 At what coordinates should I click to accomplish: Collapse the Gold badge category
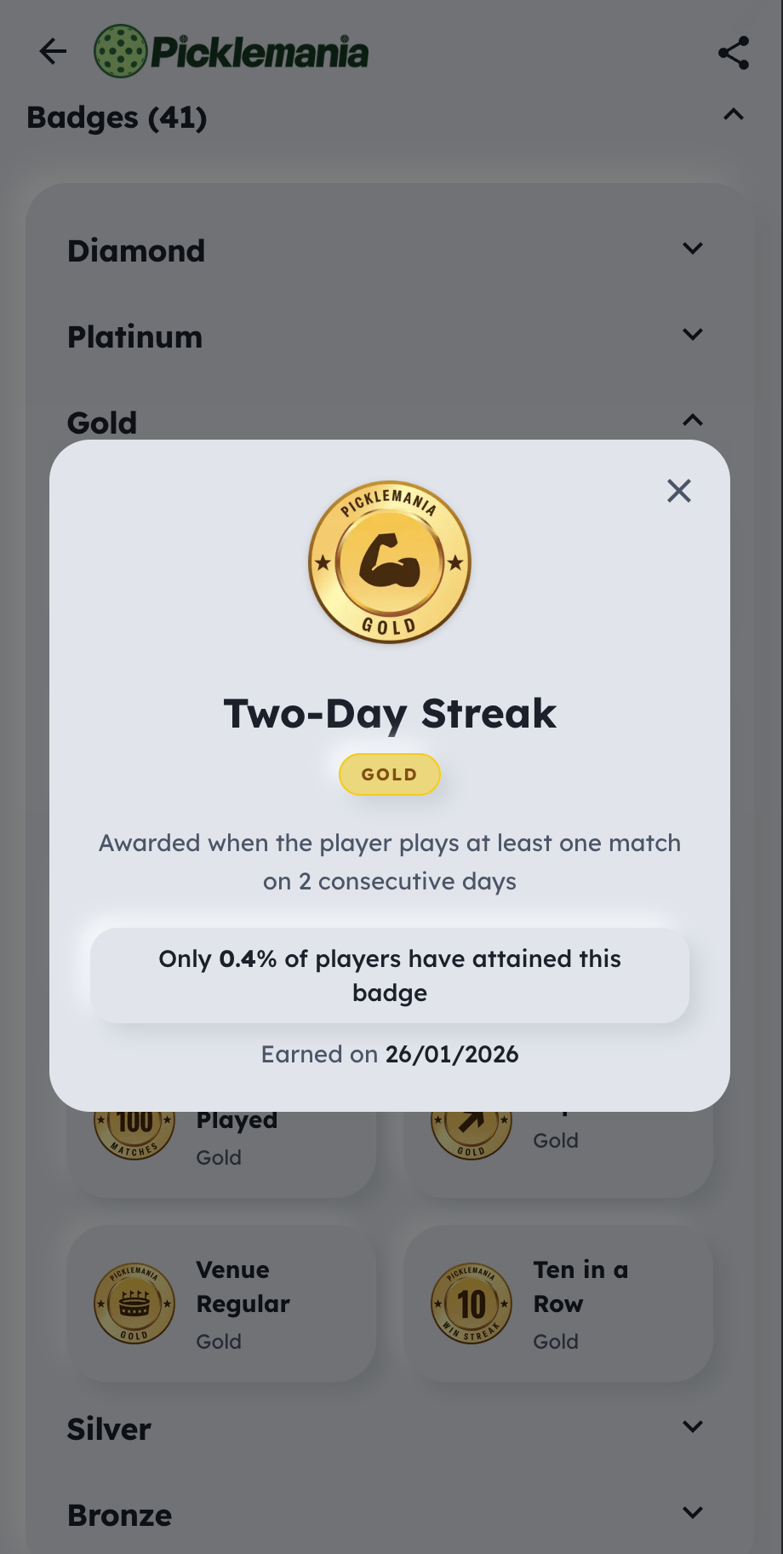(692, 421)
